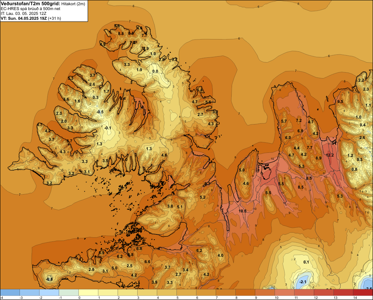Image resolution: width=373 pixels, height=300 pixels.
Task: Click the temperature value 5.9
Action: coord(101,253)
